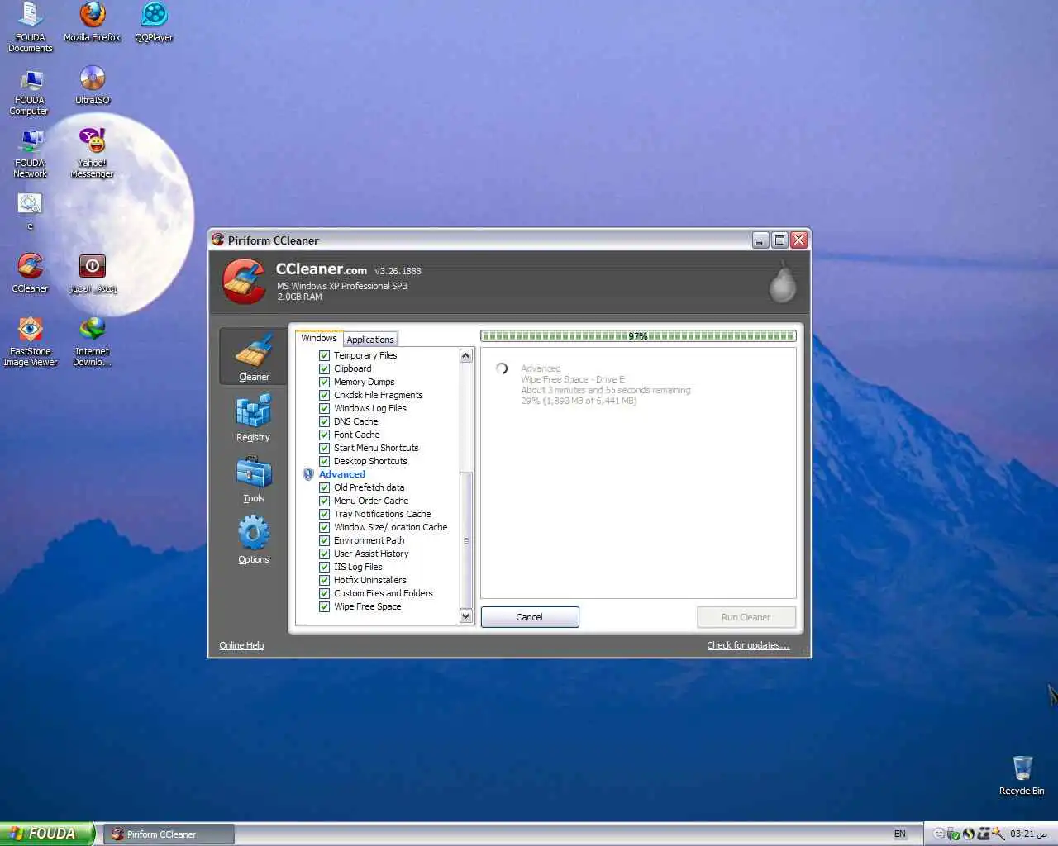This screenshot has width=1058, height=846.
Task: Launch Yahoo! Messenger from desktop
Action: [92, 154]
